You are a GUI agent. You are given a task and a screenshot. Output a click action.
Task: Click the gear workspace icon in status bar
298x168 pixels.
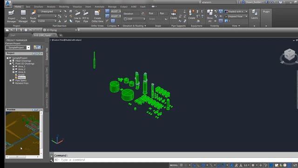[x=253, y=165]
